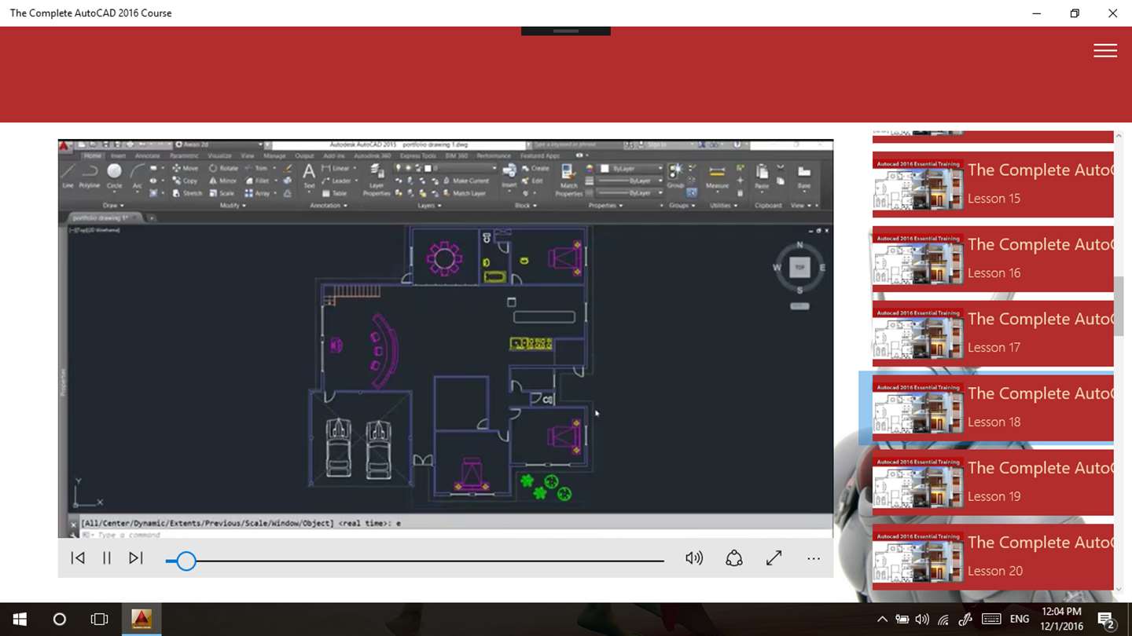Choose the Mirror command
The image size is (1132, 636).
[222, 181]
